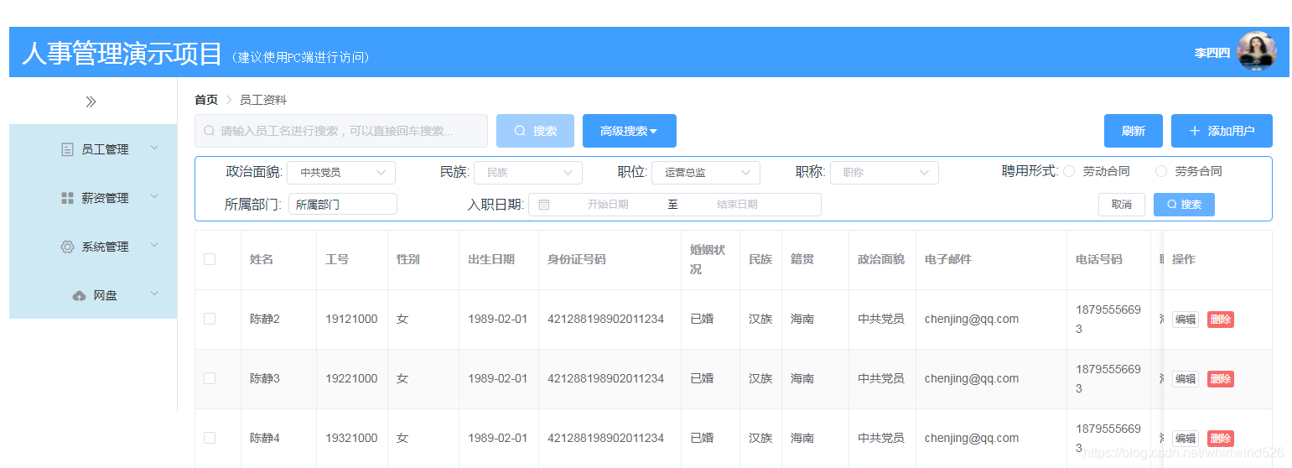Click the user avatar picture
Viewport: 1292px width, 468px height.
1257,52
